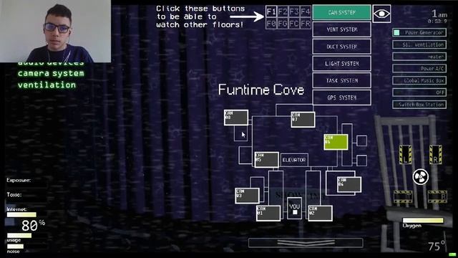Switch view to CAM 07

(303, 120)
